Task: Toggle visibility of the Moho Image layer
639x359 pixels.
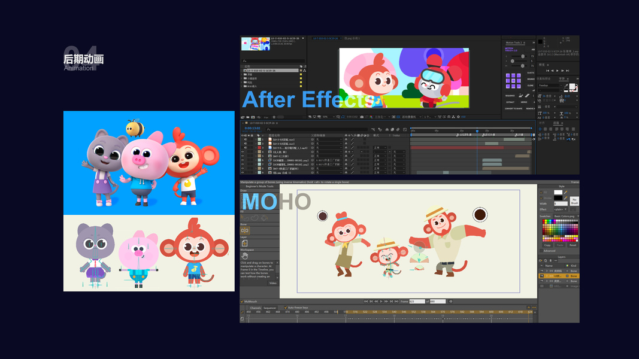Action: pyautogui.click(x=542, y=286)
